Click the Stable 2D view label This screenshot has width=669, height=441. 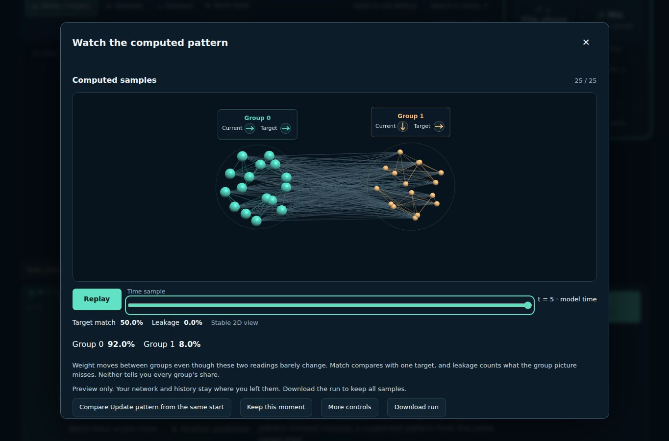point(234,323)
